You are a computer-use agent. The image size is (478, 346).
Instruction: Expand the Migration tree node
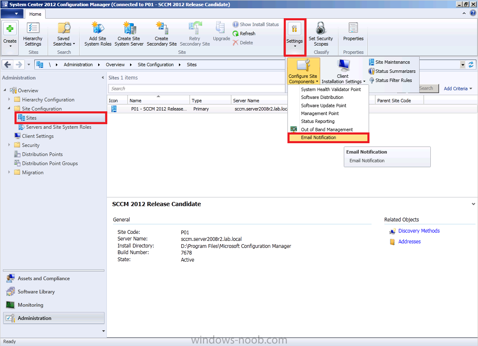coord(9,172)
